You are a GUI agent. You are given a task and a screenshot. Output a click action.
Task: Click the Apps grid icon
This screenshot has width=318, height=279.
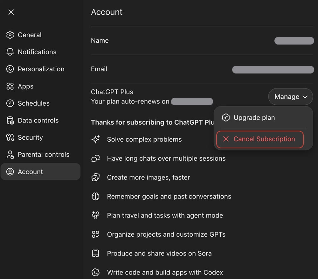[10, 86]
